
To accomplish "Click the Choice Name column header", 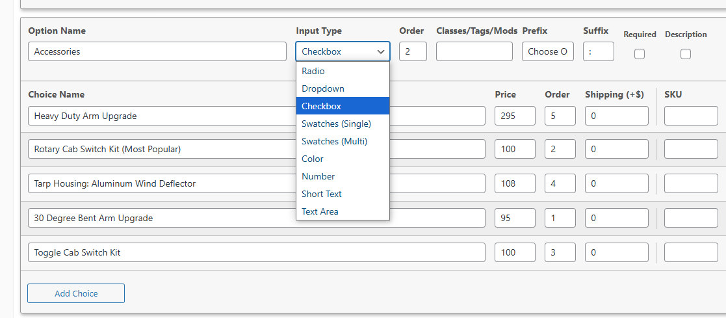I will [56, 94].
